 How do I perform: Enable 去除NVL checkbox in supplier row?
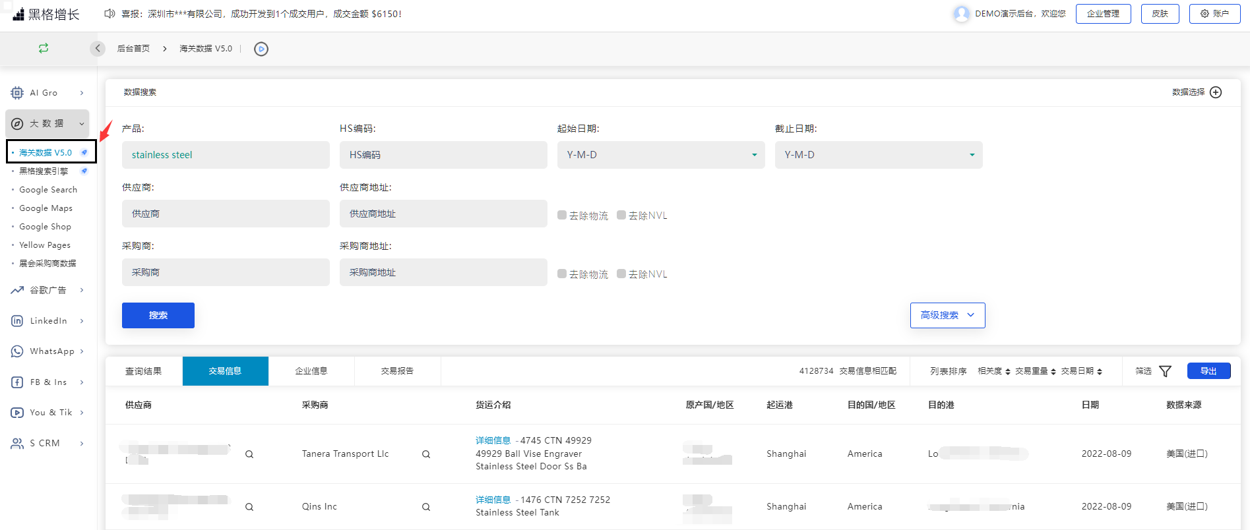[x=621, y=215]
